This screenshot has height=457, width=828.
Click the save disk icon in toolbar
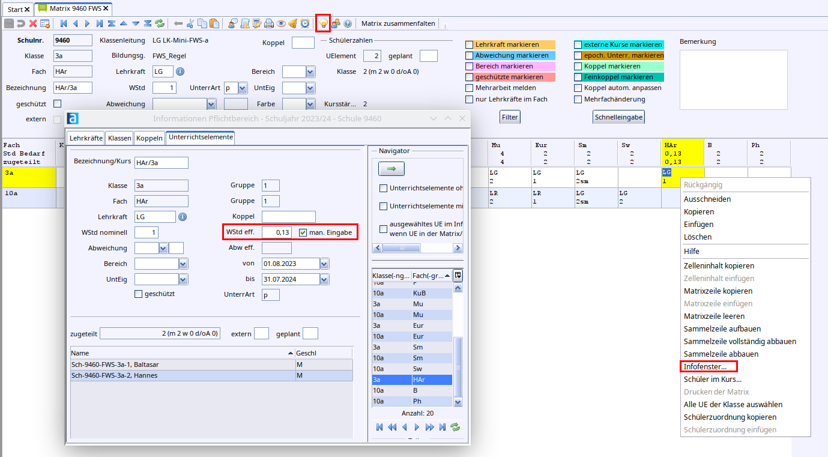tap(8, 23)
